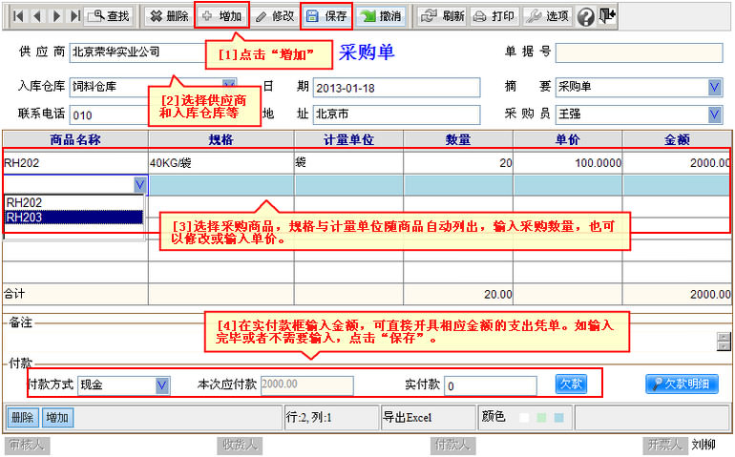Image resolution: width=735 pixels, height=457 pixels.
Task: Select RH202 from the product list
Action: click(73, 202)
